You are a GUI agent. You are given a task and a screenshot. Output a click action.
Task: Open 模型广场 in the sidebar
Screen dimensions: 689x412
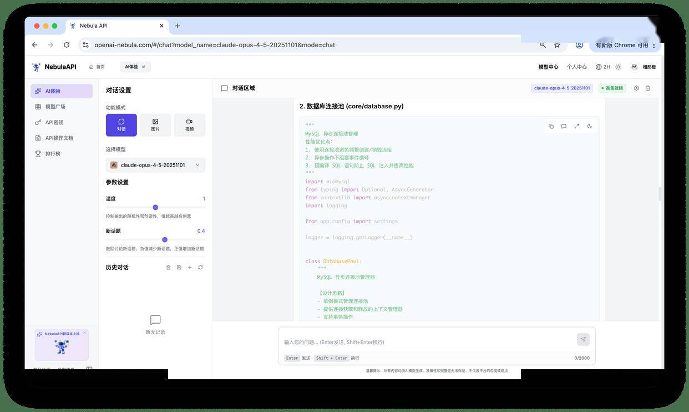pos(55,107)
